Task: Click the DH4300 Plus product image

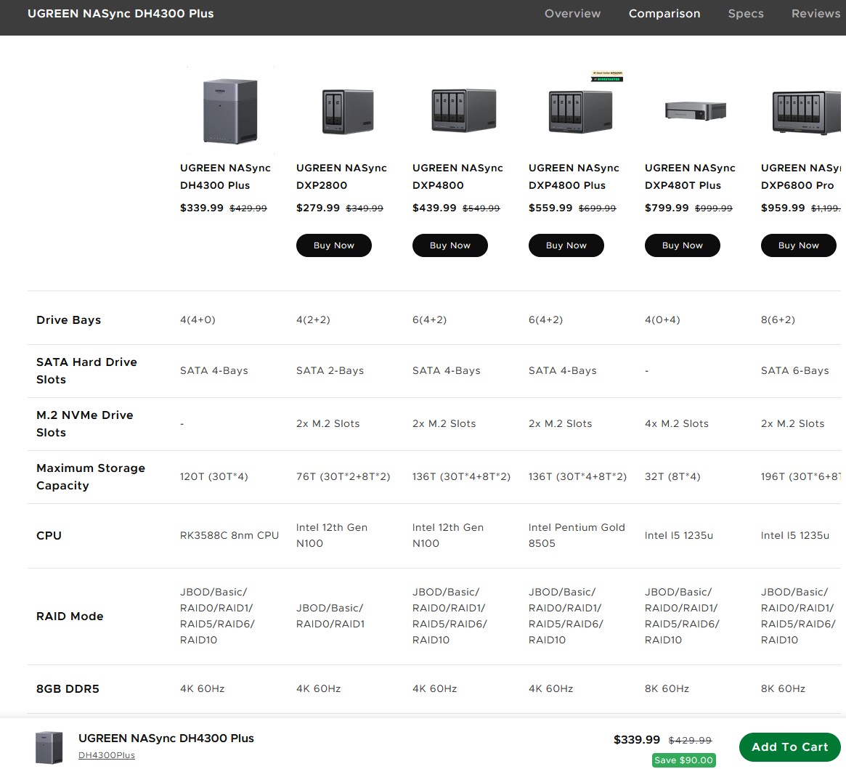Action: coord(230,111)
